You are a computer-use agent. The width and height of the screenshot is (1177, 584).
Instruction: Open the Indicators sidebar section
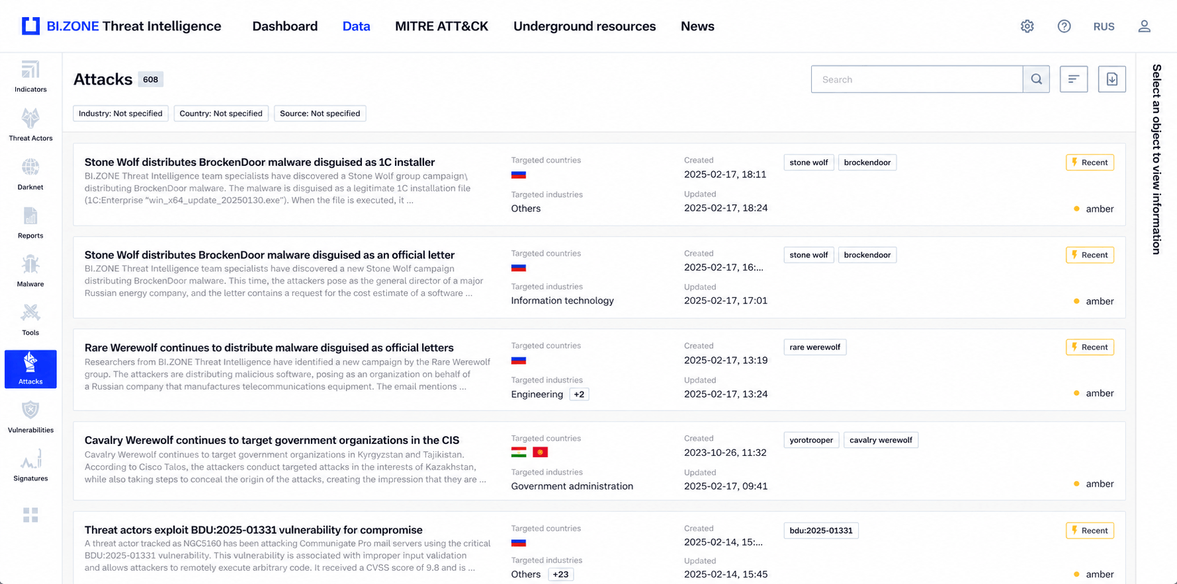tap(30, 77)
